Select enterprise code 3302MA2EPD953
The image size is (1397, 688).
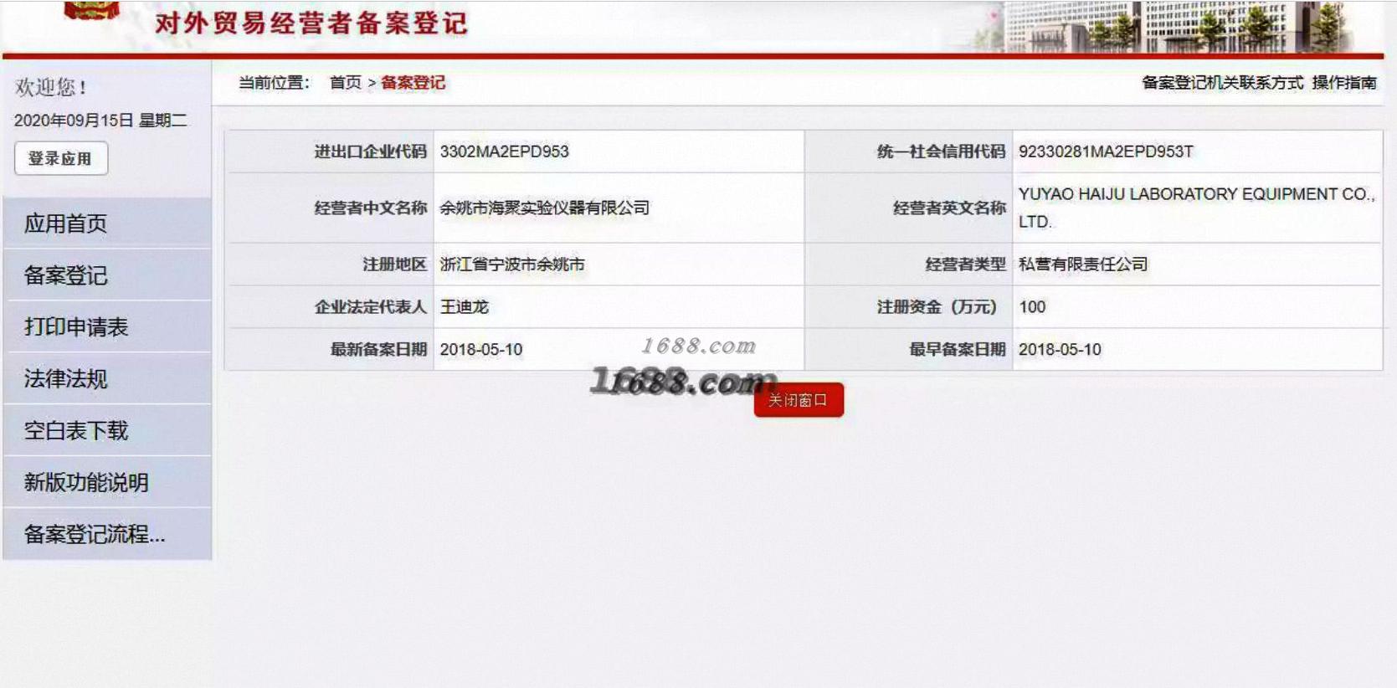pos(504,151)
